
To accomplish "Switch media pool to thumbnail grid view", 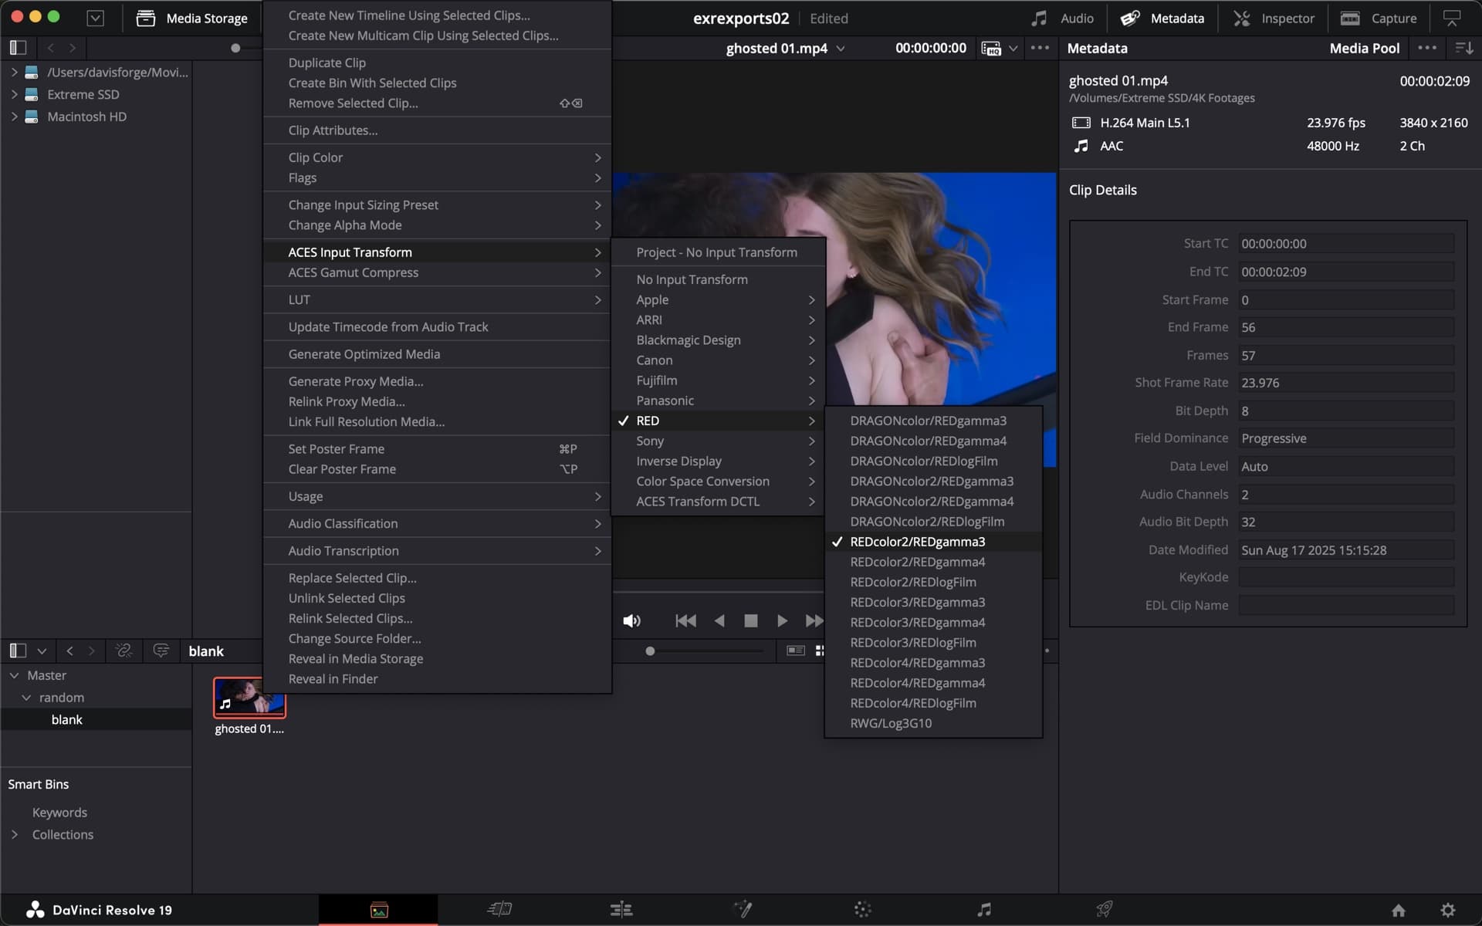I will [x=820, y=651].
